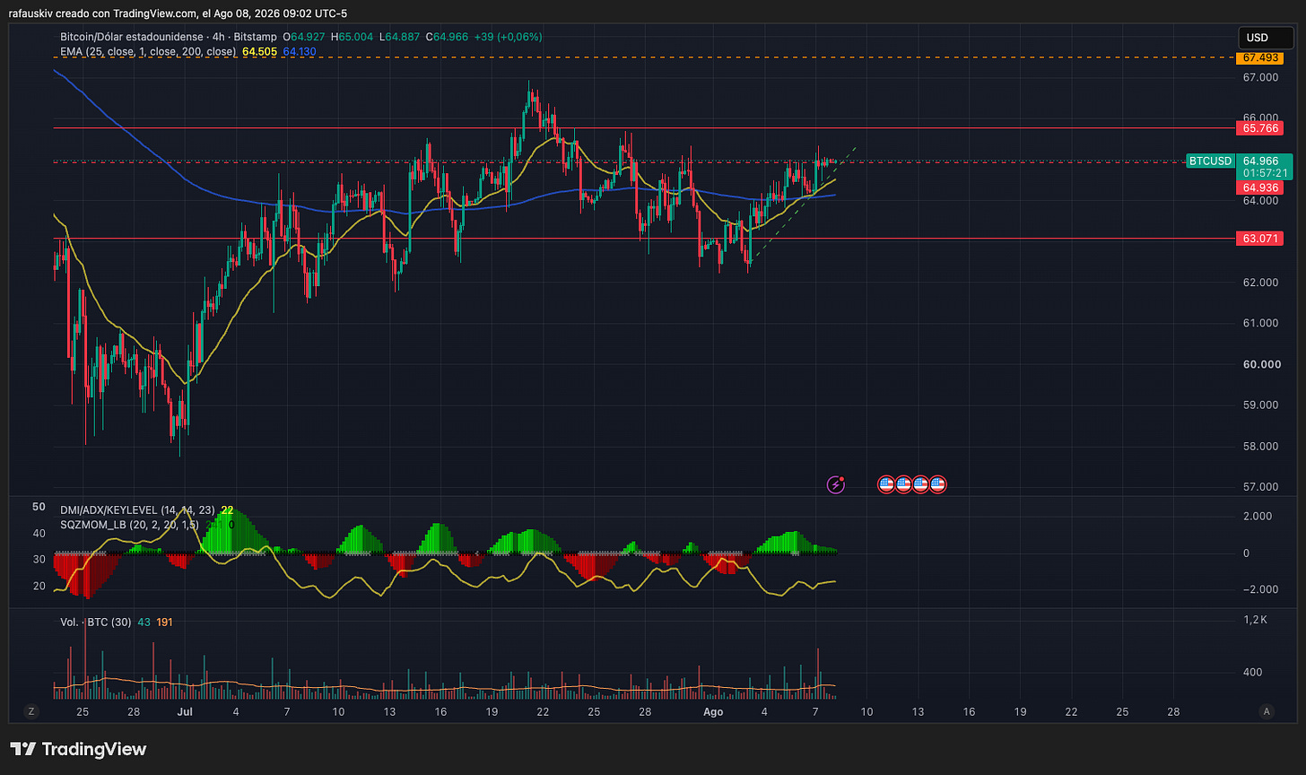The width and height of the screenshot is (1306, 775).
Task: Click the 61.000 price axis label
Action: 1260,323
